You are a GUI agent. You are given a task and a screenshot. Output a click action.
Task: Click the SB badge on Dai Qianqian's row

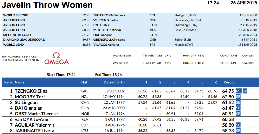click(238, 108)
